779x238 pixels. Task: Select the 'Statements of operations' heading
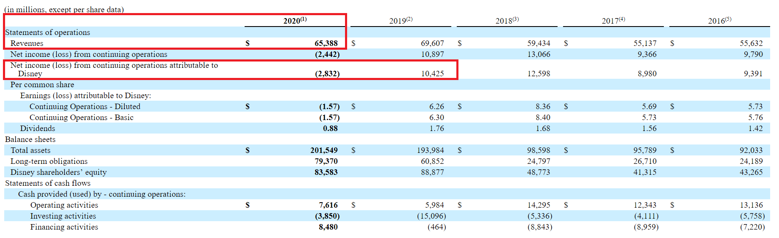coord(48,32)
